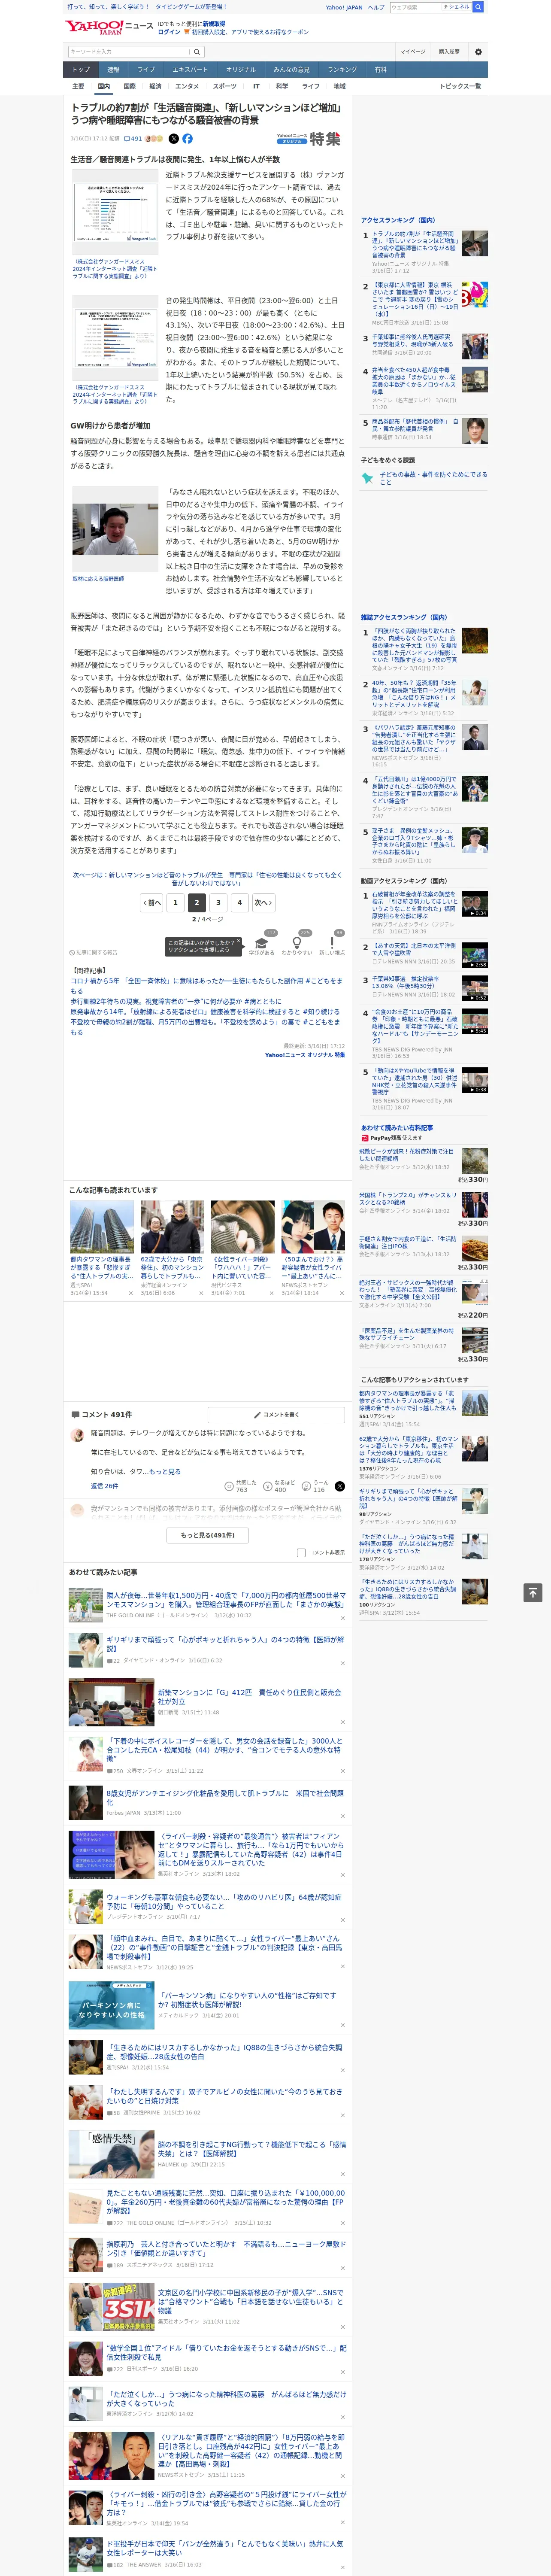Open the 感情失禁 article thumbnail
551x2576 pixels.
coord(111,2153)
